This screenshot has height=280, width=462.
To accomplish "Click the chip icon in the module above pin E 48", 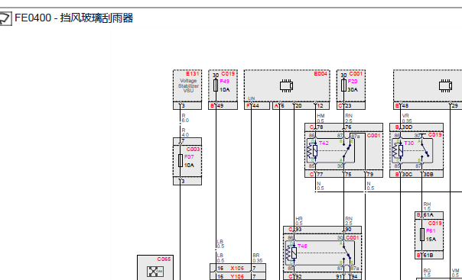I will 445,85.
